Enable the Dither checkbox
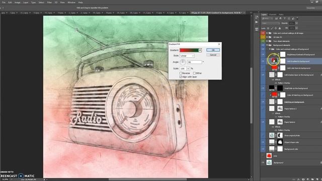 point(194,73)
